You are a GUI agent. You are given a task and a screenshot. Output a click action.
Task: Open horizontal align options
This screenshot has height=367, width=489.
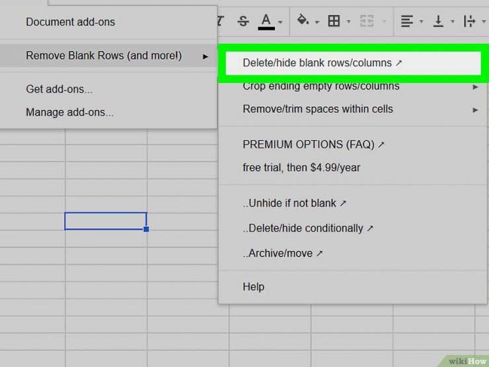click(x=406, y=21)
